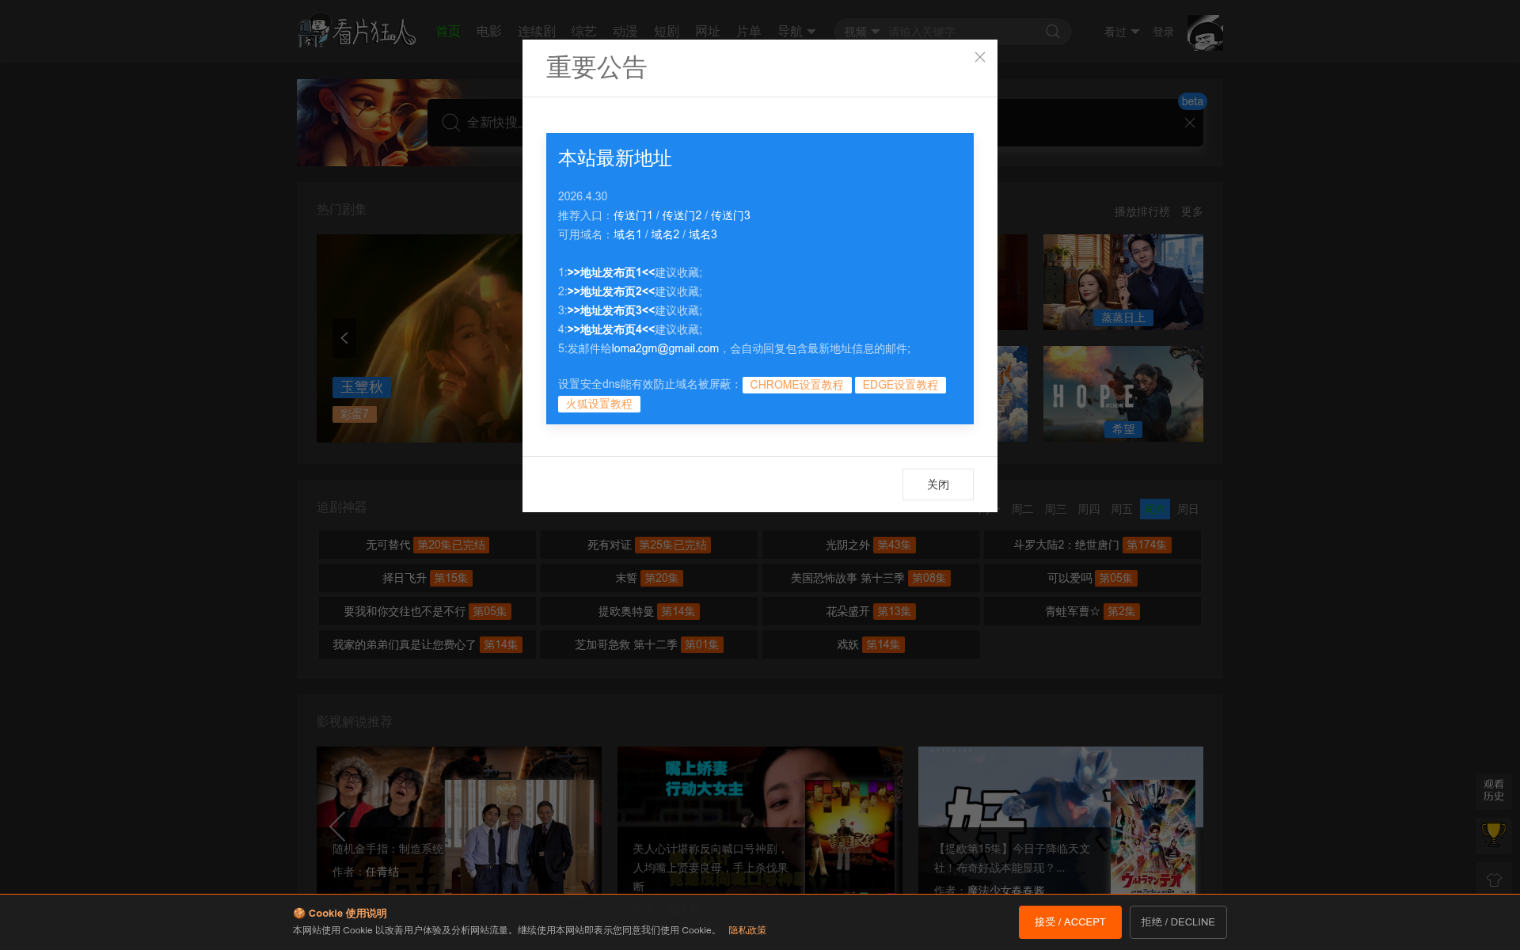Open 播放排行榜 link
Image resolution: width=1520 pixels, height=950 pixels.
point(1142,211)
